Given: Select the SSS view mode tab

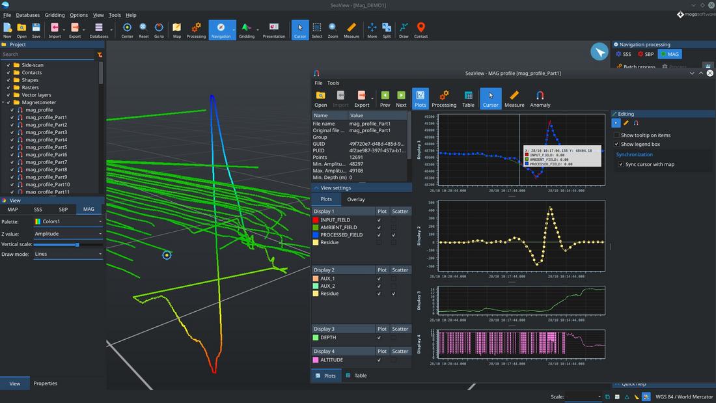Looking at the screenshot, I should tap(38, 210).
